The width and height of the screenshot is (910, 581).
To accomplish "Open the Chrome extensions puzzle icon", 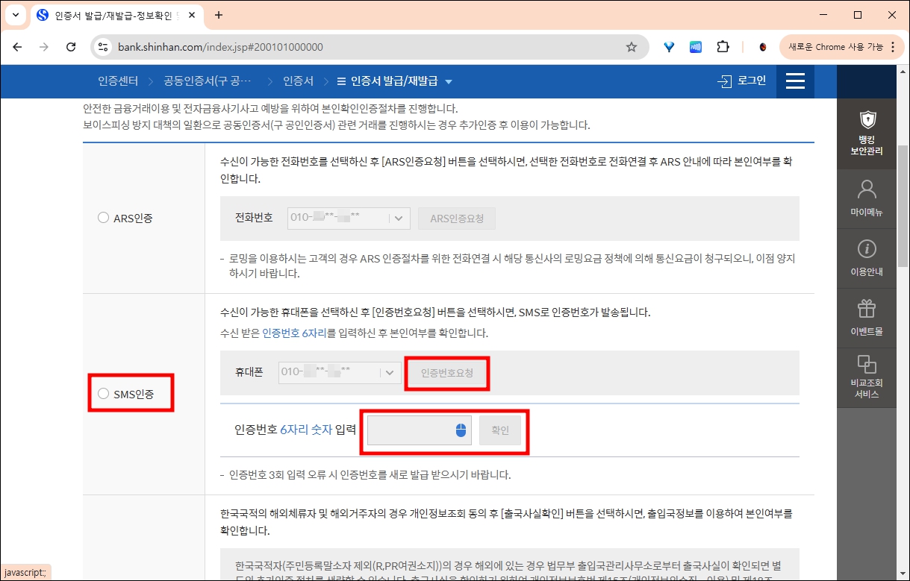I will pyautogui.click(x=723, y=46).
